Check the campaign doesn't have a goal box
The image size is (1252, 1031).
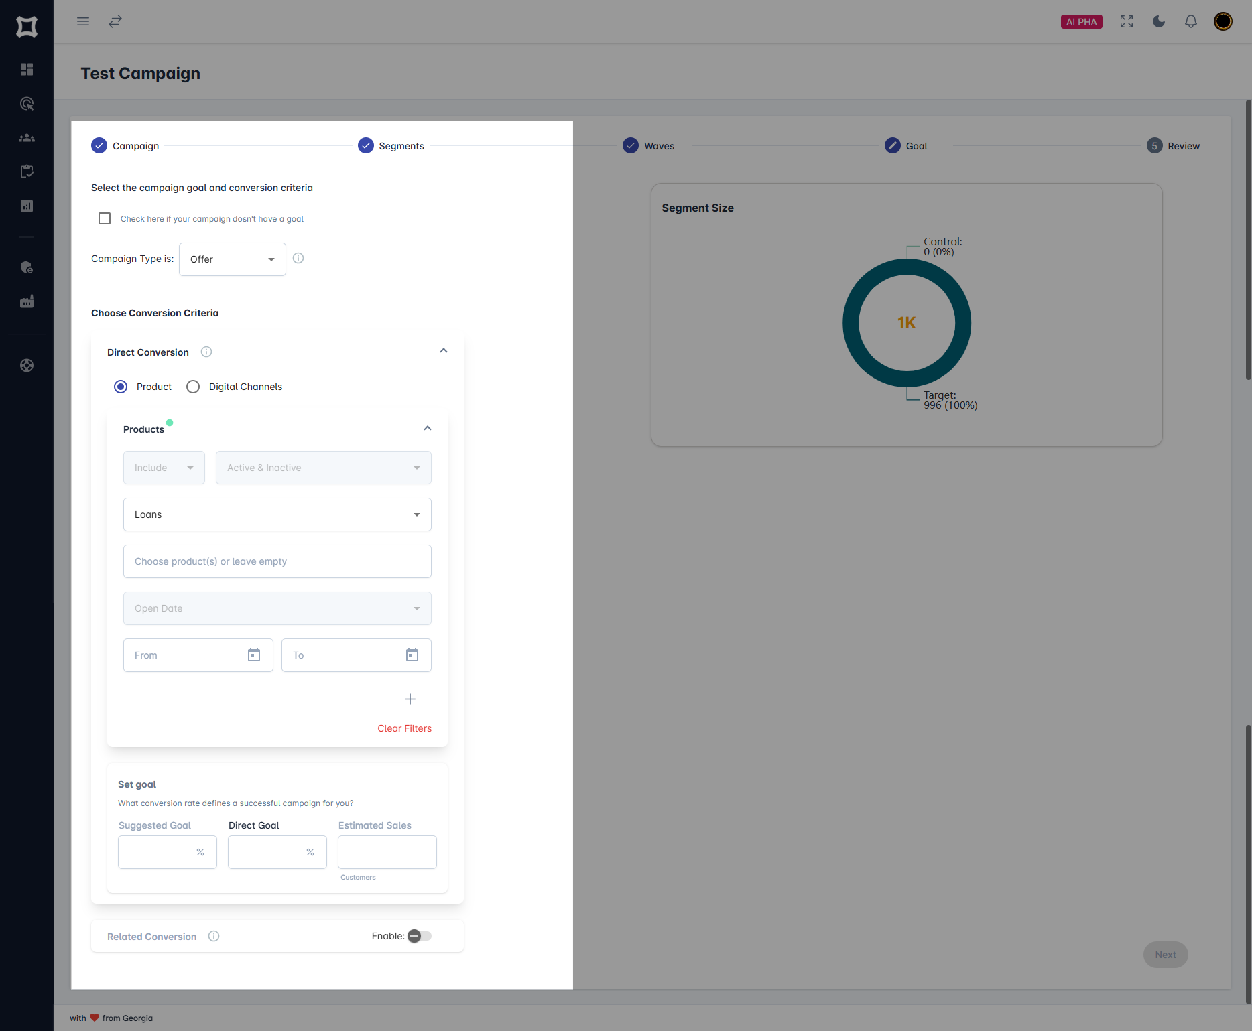click(105, 218)
